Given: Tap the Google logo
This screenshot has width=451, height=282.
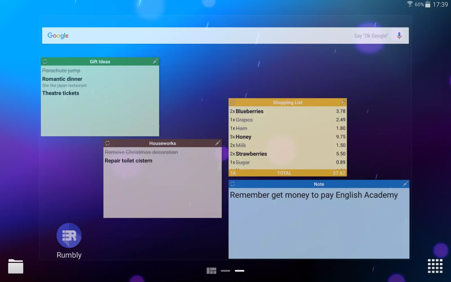Looking at the screenshot, I should point(58,36).
